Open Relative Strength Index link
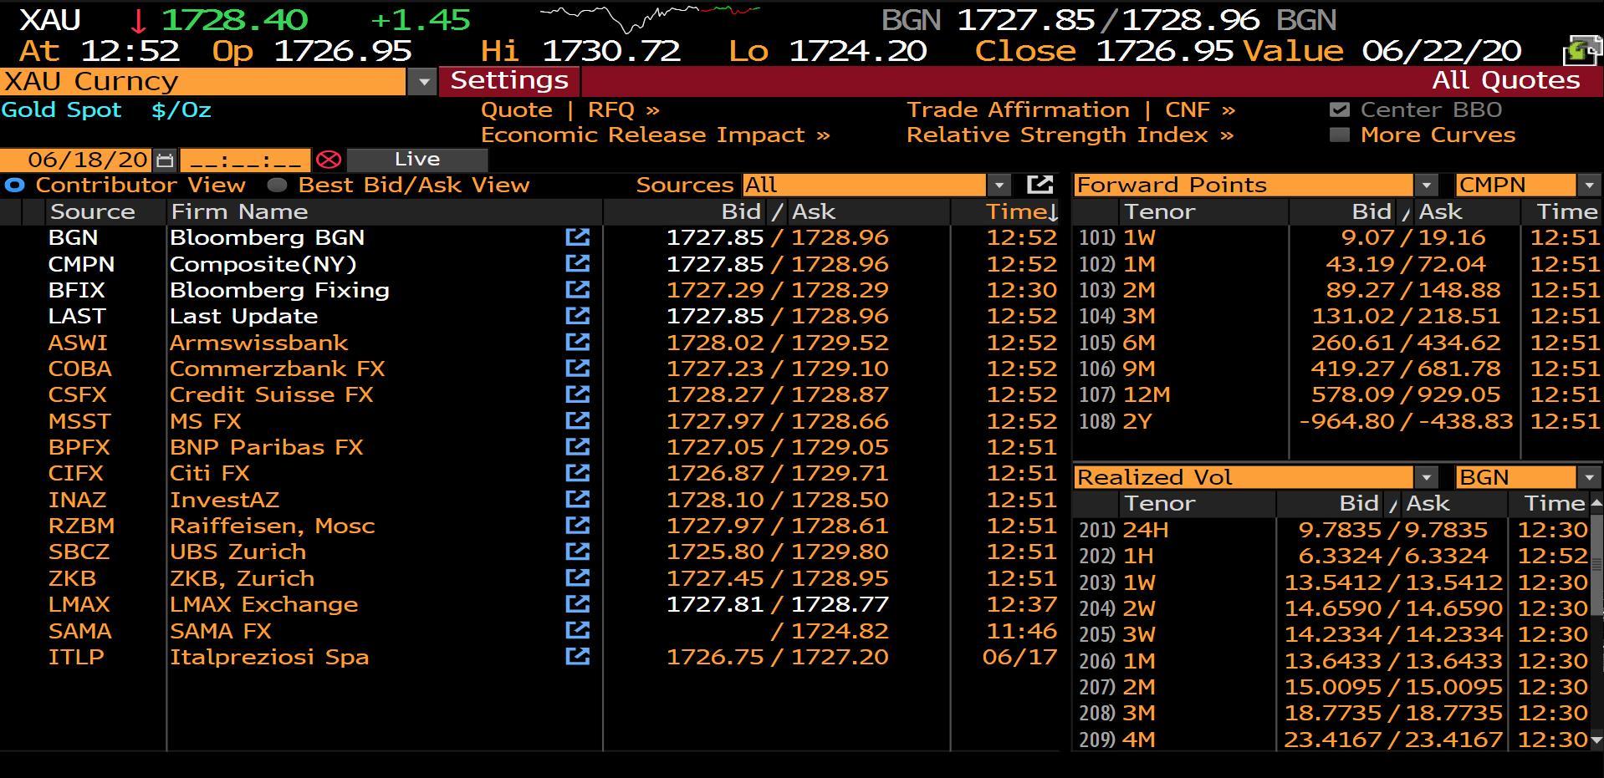 click(x=1070, y=135)
